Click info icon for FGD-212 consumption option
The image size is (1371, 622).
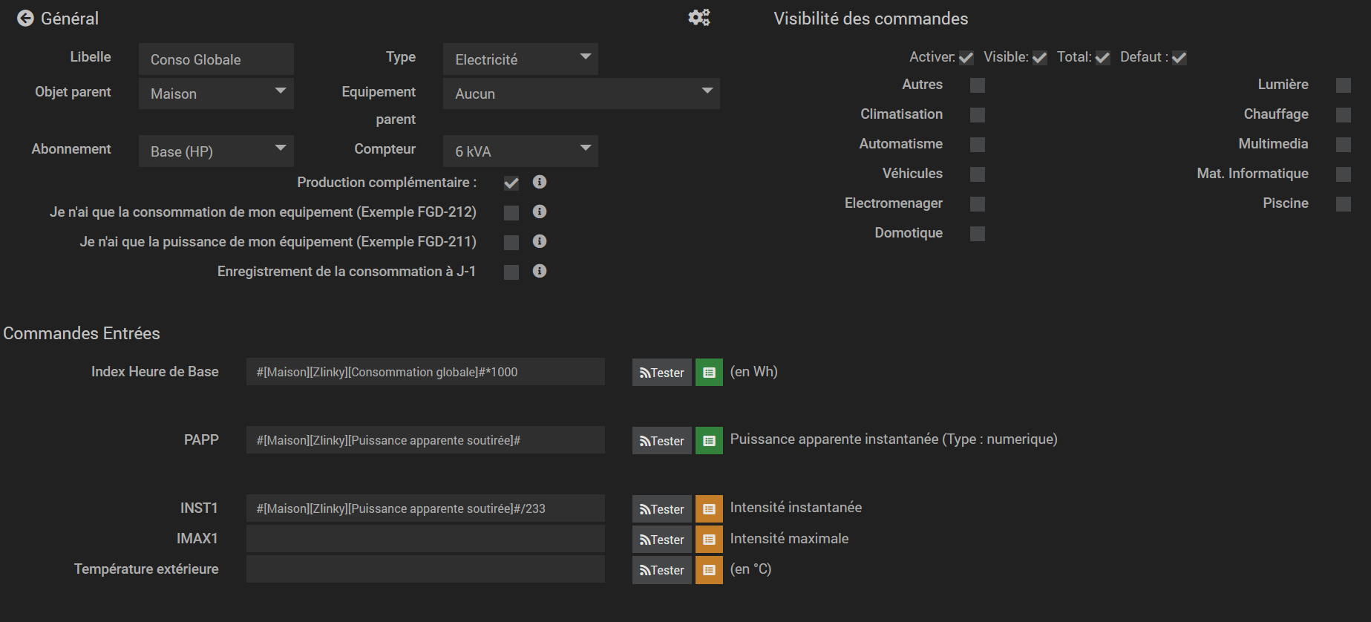coord(540,212)
